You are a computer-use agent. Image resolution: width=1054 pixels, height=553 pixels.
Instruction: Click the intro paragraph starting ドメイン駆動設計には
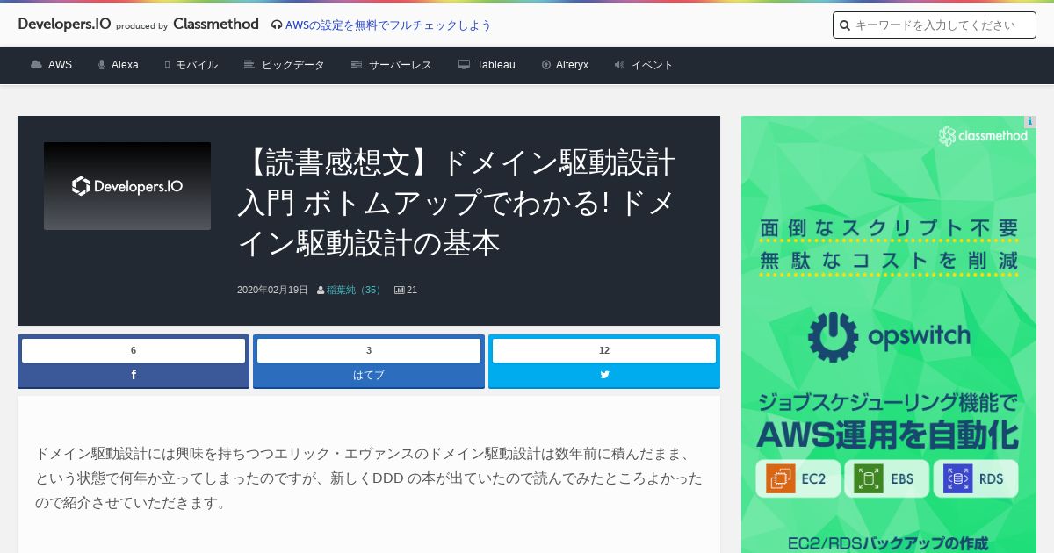pyautogui.click(x=369, y=478)
